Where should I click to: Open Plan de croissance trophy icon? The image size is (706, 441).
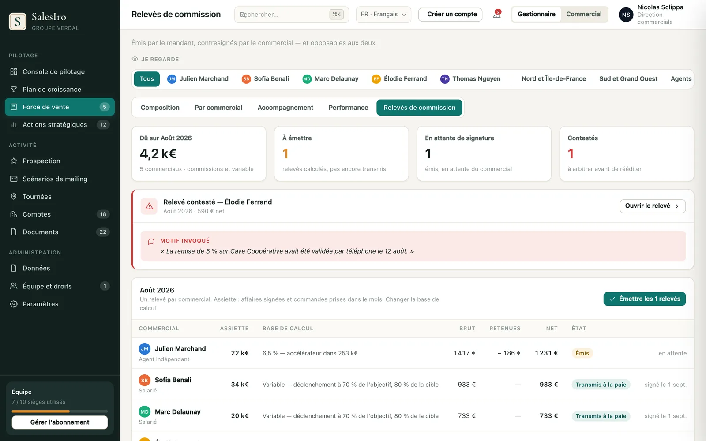[14, 89]
